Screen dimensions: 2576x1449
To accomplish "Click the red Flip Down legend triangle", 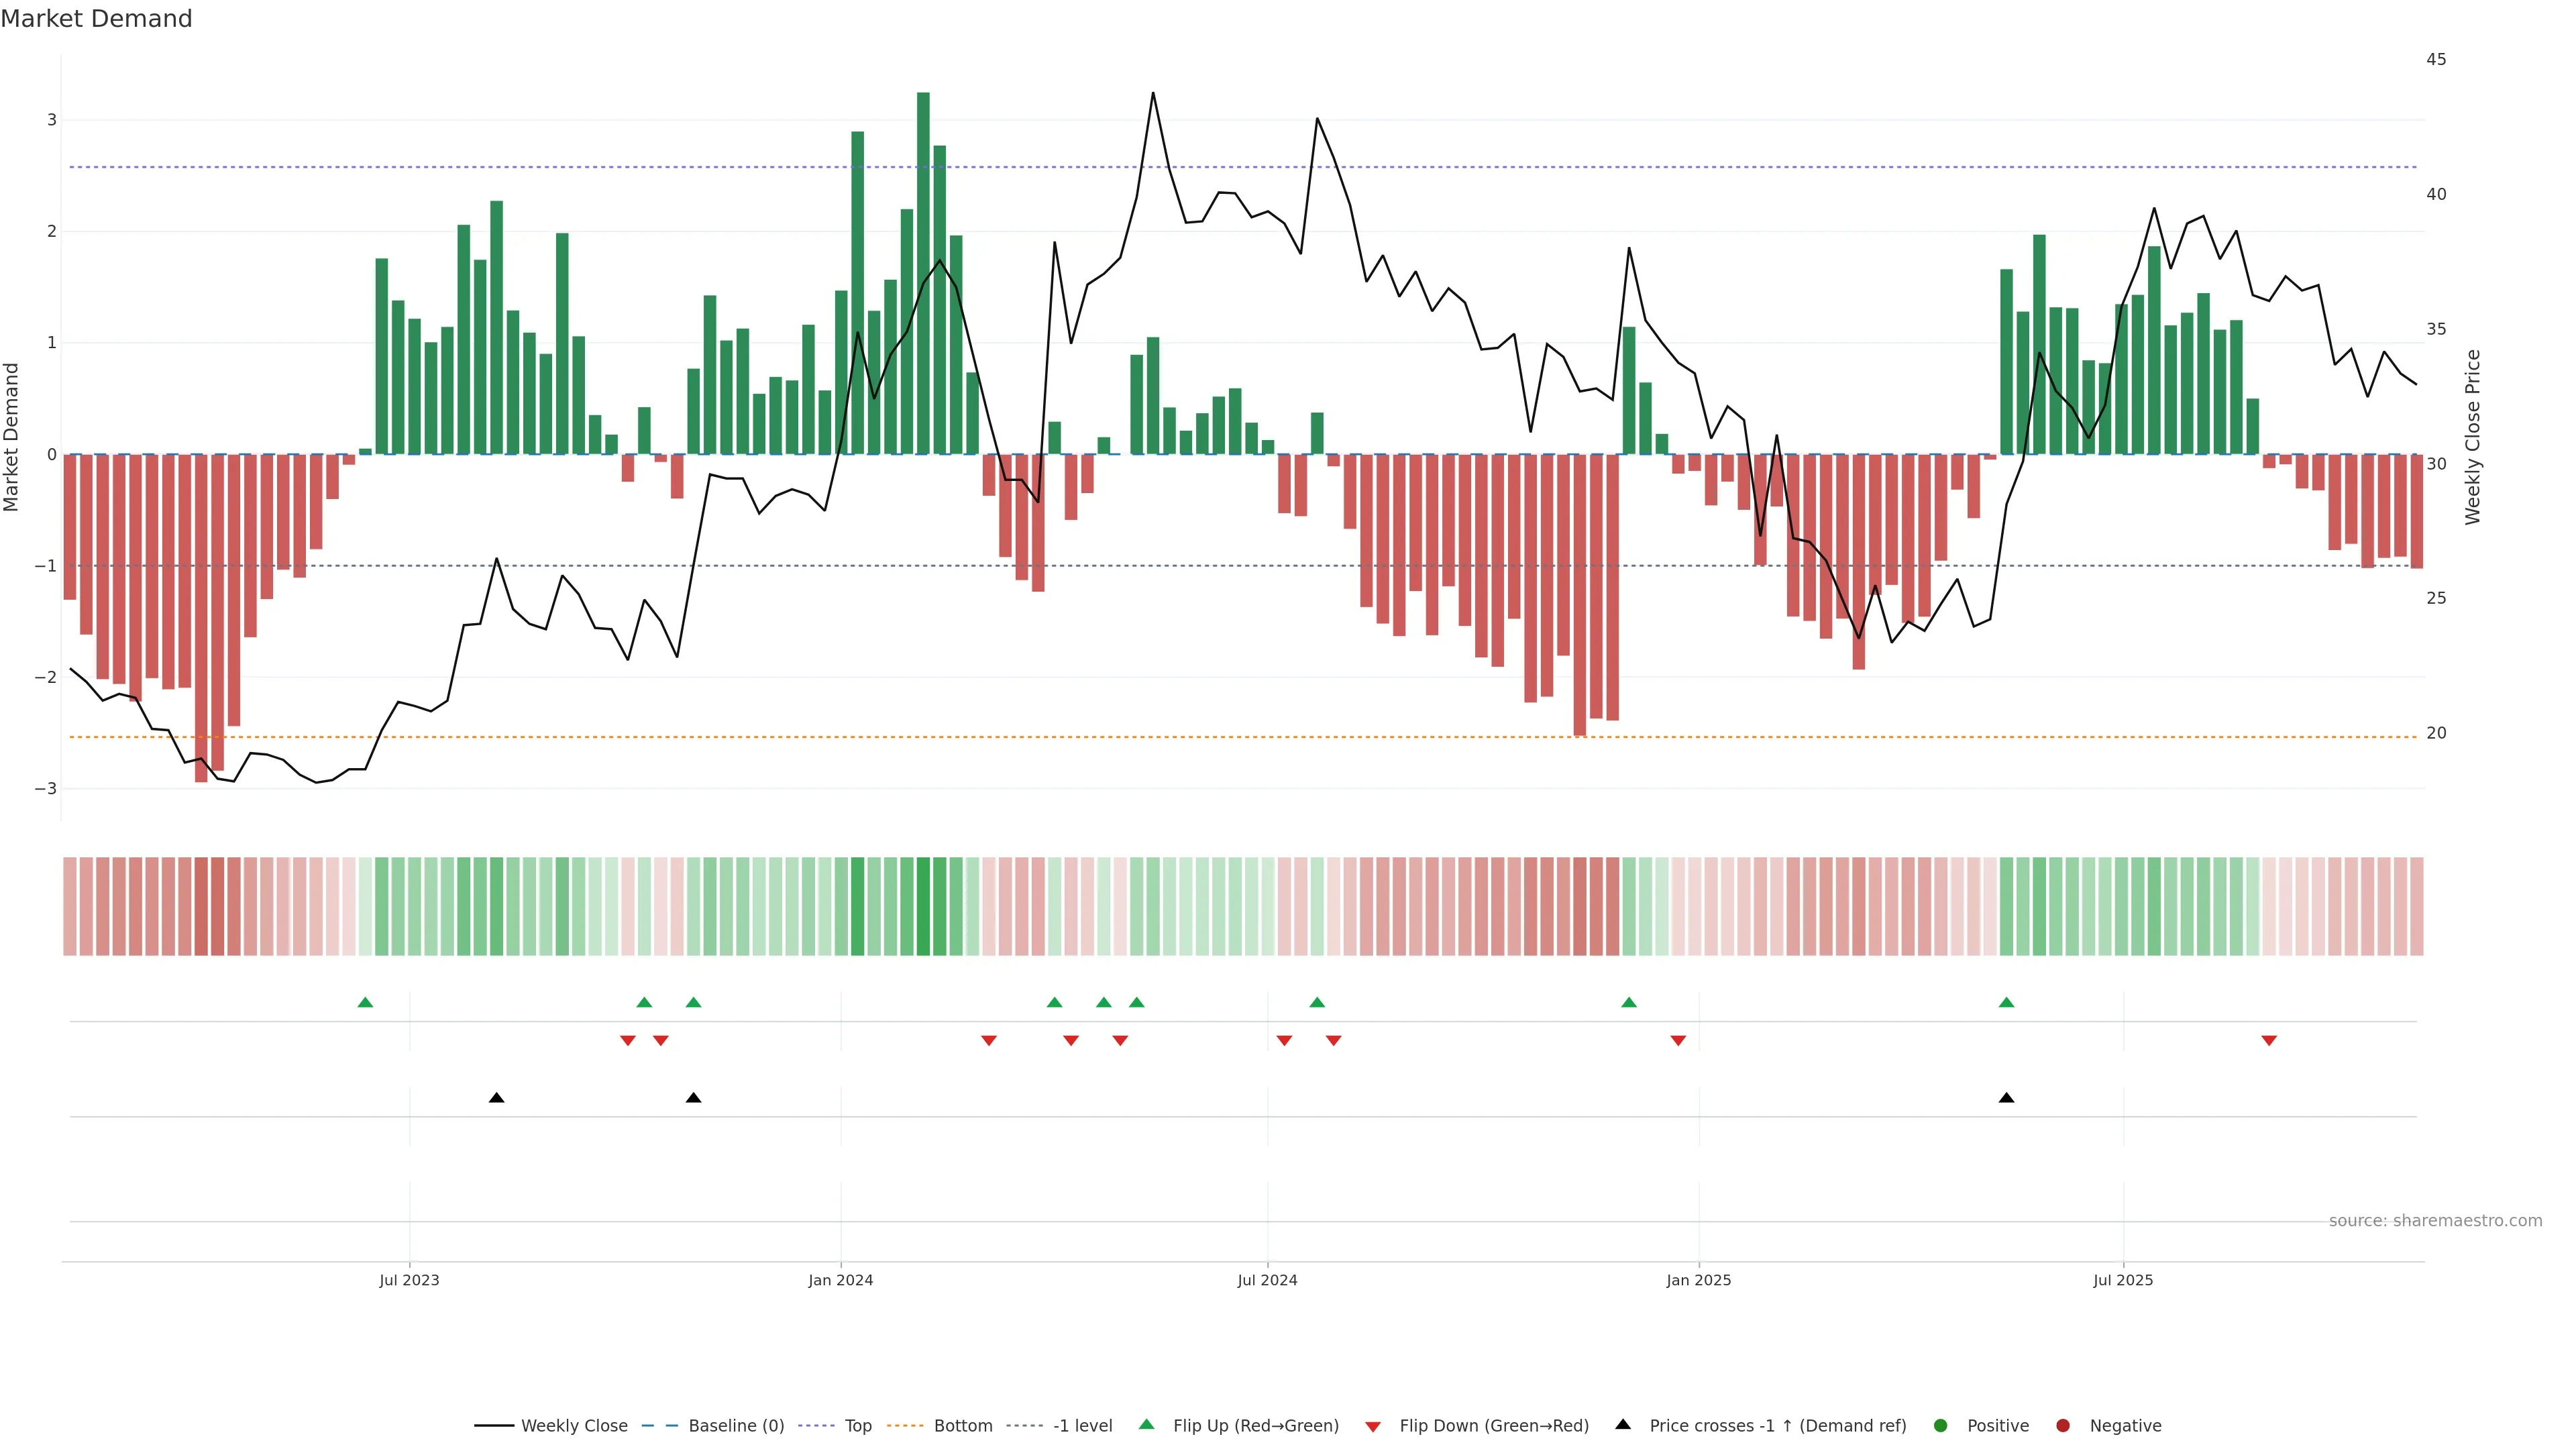I will [x=1373, y=1426].
